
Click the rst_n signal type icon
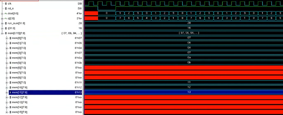(6, 8)
